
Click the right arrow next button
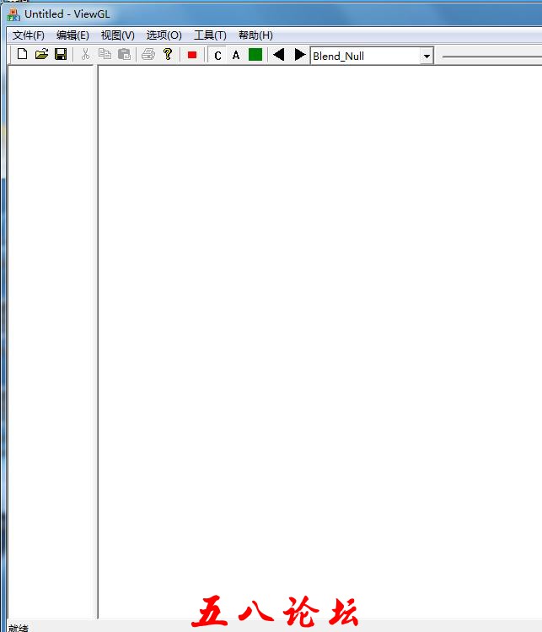tap(299, 55)
